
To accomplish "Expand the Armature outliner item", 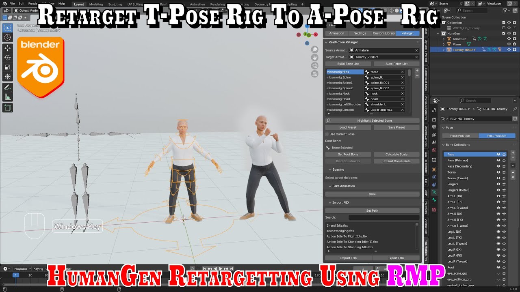I will point(444,39).
